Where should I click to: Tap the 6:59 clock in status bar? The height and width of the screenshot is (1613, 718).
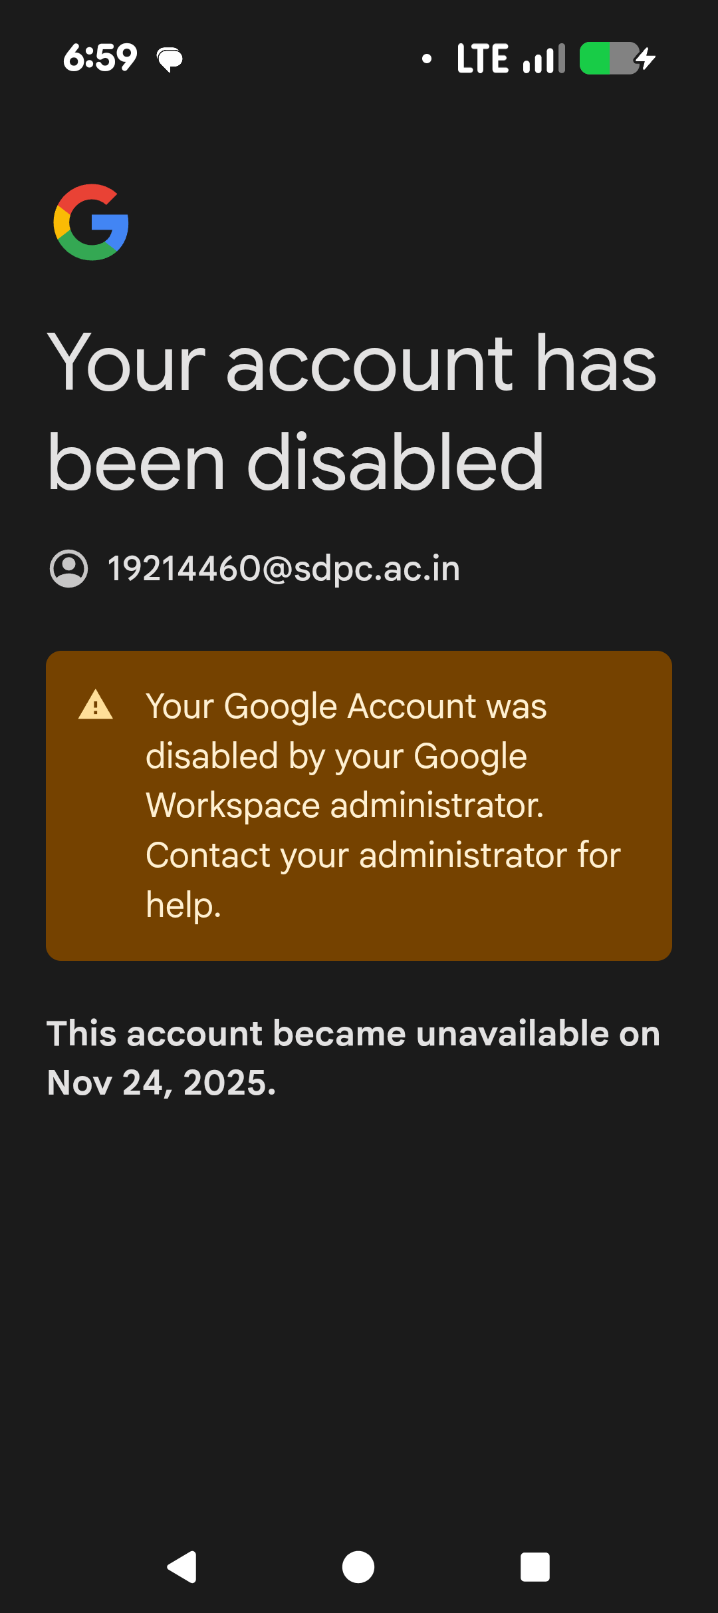point(100,58)
